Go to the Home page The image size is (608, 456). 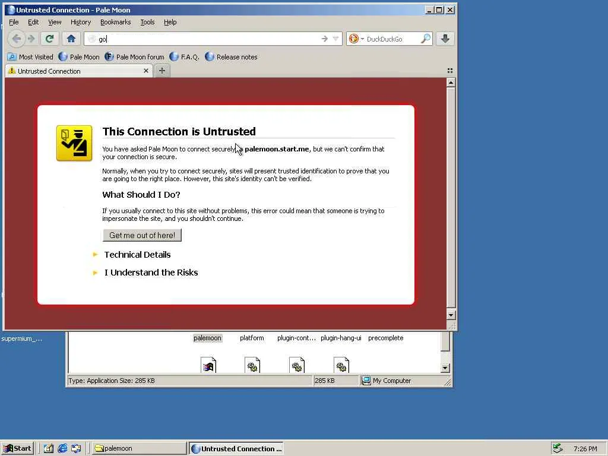tap(71, 39)
